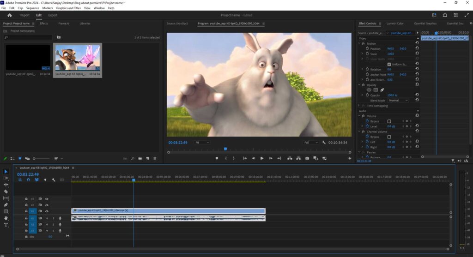Screen dimensions: 473x257
Task: Expand the Scale property
Action: pyautogui.click(x=362, y=54)
